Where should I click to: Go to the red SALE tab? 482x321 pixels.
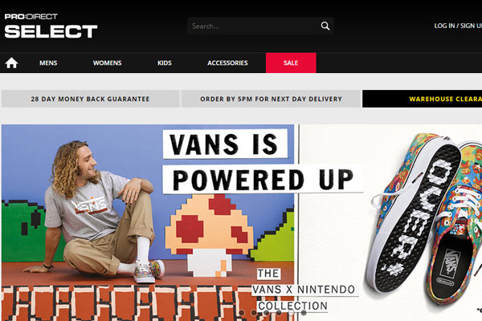click(x=291, y=63)
